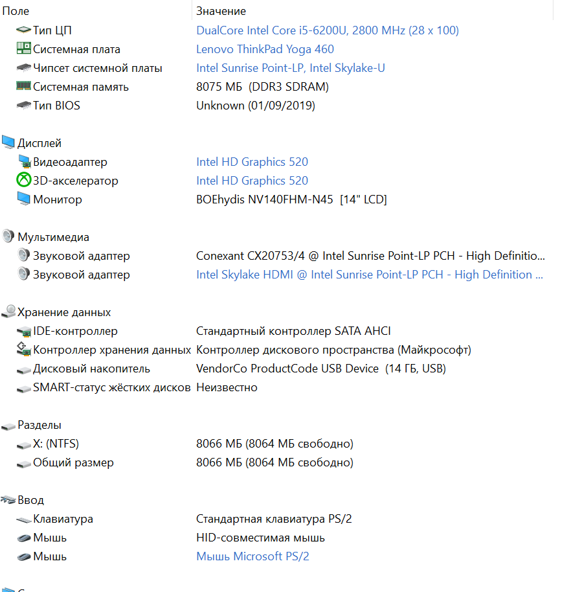Open the Мышь Microsoft PS/2 link
The width and height of the screenshot is (580, 592).
click(x=252, y=556)
